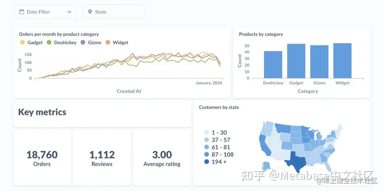The height and width of the screenshot is (191, 384).
Task: Click the 'January, 2020' axis label
Action: (x=209, y=83)
